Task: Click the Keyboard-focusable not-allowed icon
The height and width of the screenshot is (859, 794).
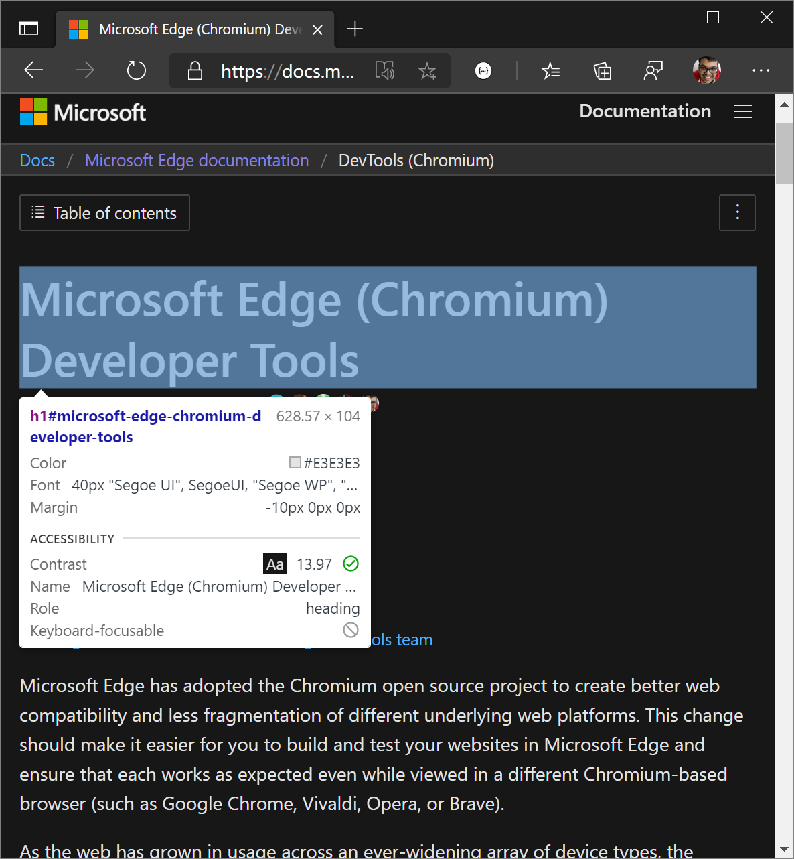Action: click(351, 630)
